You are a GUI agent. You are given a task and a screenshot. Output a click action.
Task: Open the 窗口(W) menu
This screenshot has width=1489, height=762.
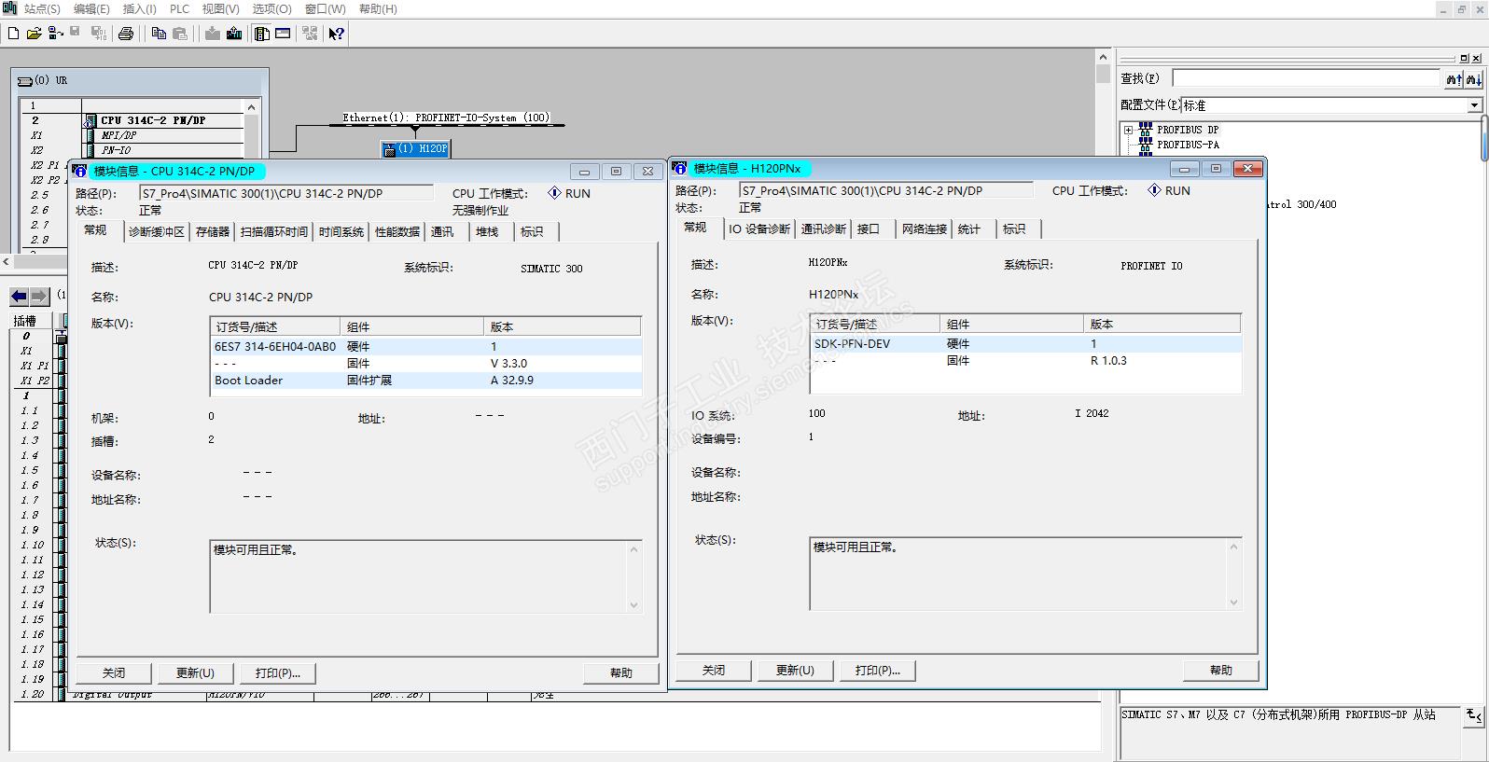pos(326,8)
